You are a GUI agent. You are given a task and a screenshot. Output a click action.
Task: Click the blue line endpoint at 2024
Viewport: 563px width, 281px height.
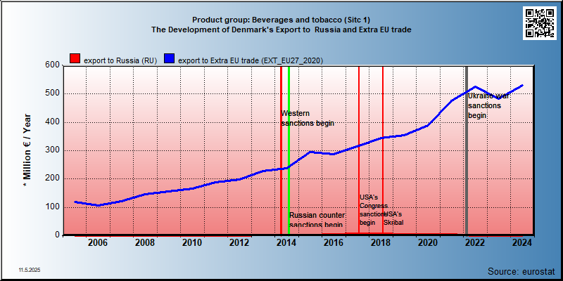click(522, 85)
